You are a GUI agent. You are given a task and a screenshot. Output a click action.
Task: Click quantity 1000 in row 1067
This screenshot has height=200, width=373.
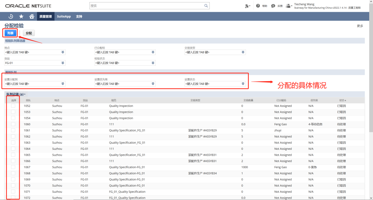click(x=245, y=167)
